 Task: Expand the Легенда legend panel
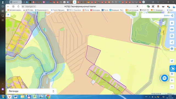[x=32, y=91]
